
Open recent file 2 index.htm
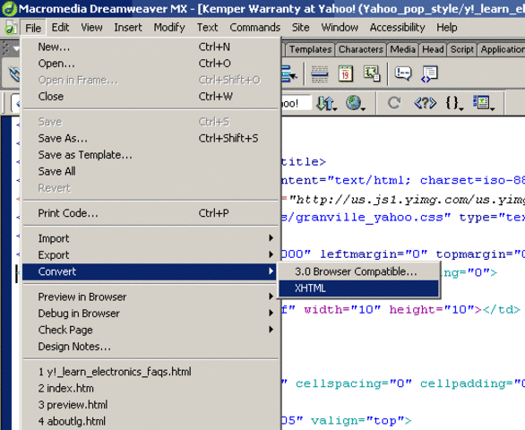151,388
